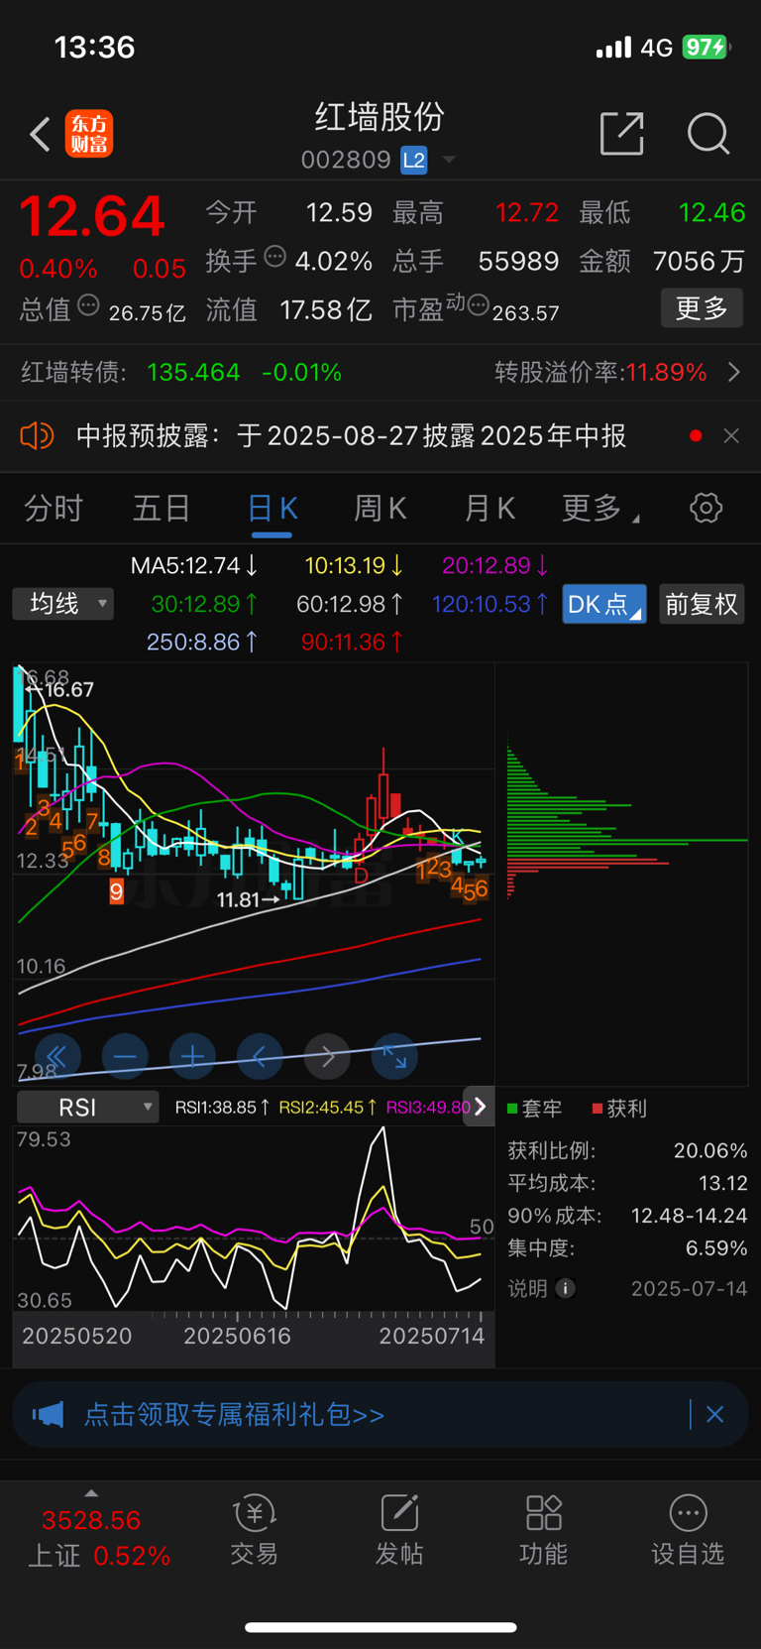The height and width of the screenshot is (1649, 761).
Task: Tap the red 90:11.36 average value
Action: 352,642
